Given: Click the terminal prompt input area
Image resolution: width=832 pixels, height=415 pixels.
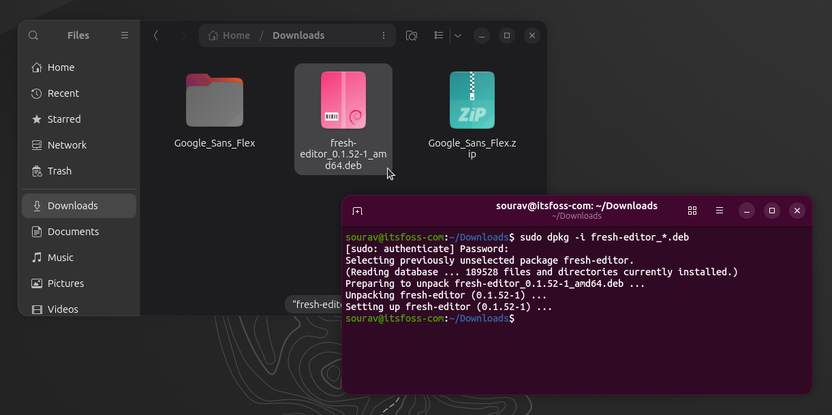Looking at the screenshot, I should 545,318.
